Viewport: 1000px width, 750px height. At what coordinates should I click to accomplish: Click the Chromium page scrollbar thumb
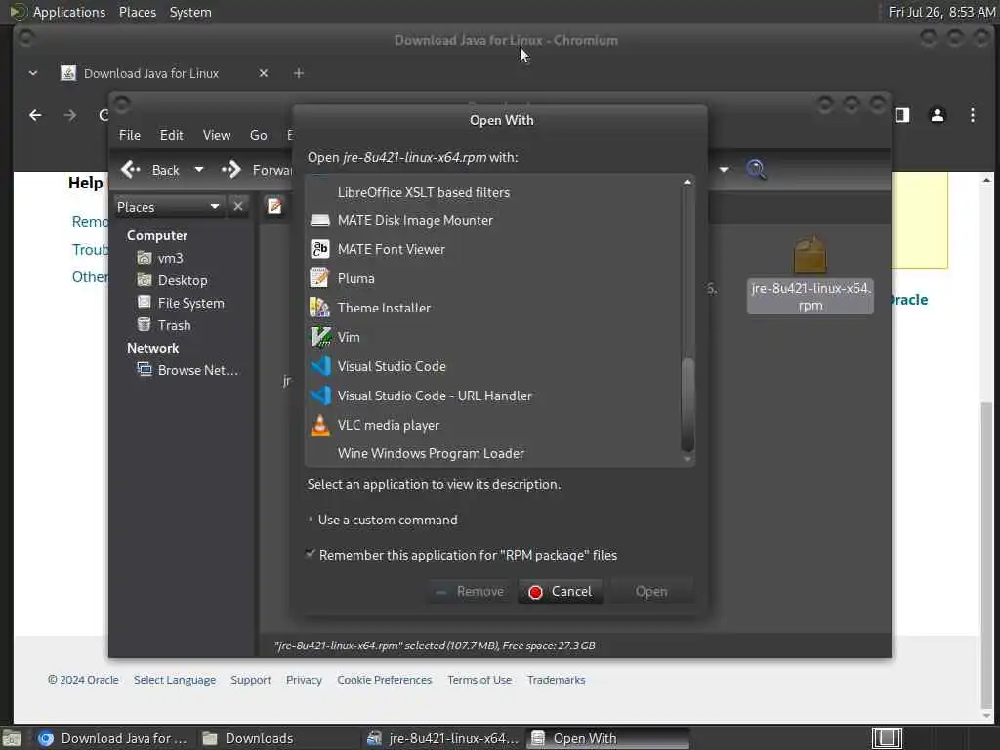[986, 555]
